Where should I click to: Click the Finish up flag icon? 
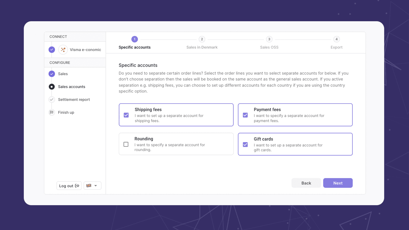point(52,112)
